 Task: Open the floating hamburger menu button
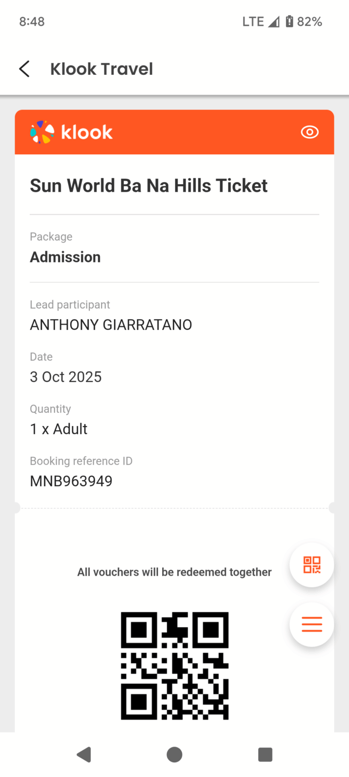click(312, 624)
